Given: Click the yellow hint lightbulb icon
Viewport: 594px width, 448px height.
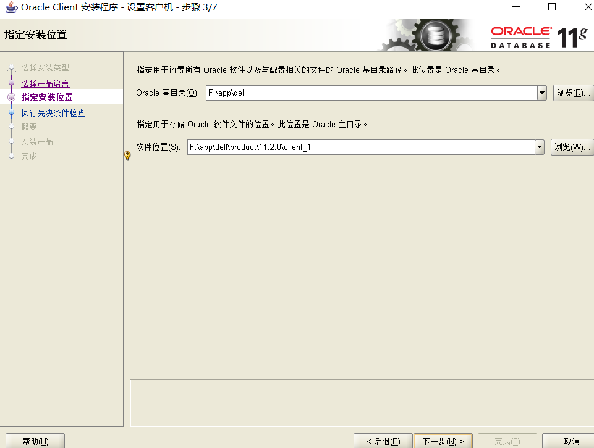Looking at the screenshot, I should click(127, 156).
